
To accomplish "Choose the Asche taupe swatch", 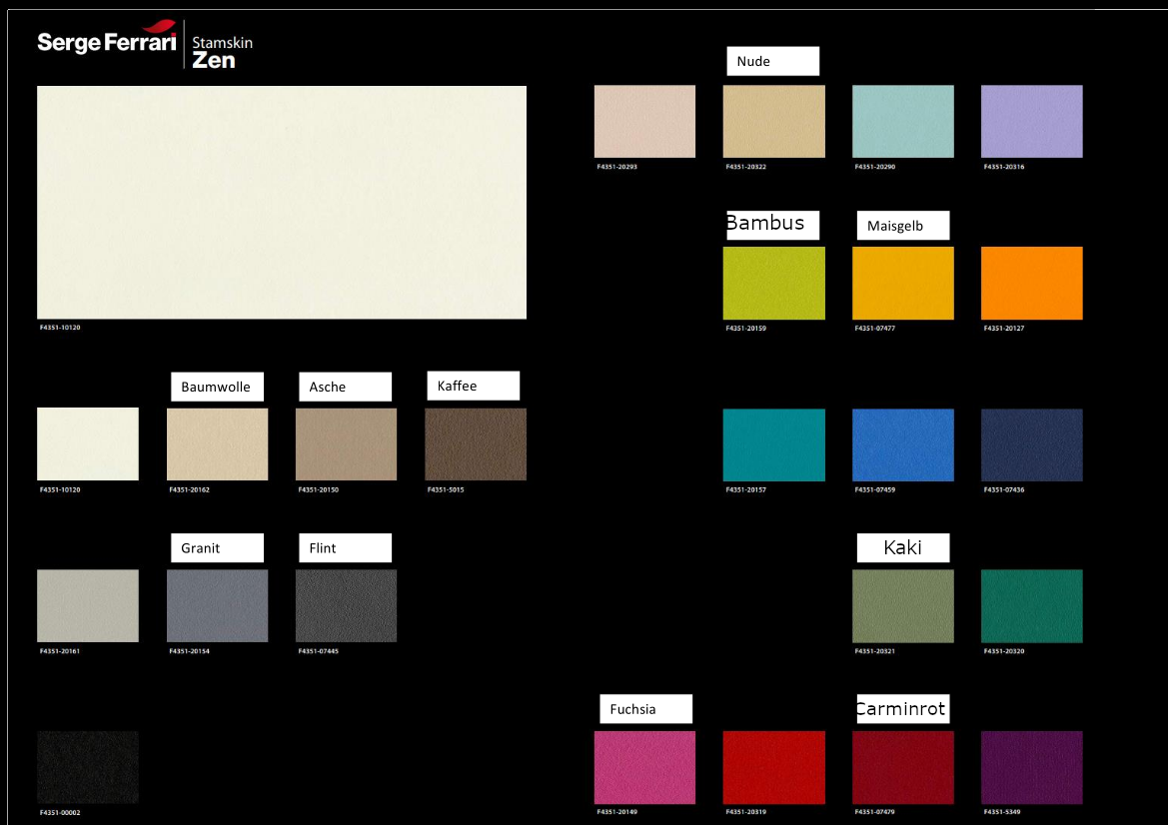I will (346, 444).
